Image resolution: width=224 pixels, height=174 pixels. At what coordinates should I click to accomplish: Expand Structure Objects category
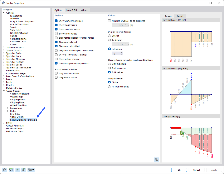(4, 47)
